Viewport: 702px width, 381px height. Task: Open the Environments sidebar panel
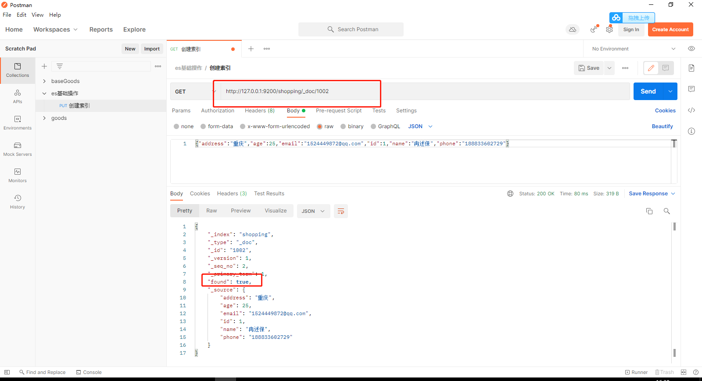point(18,123)
